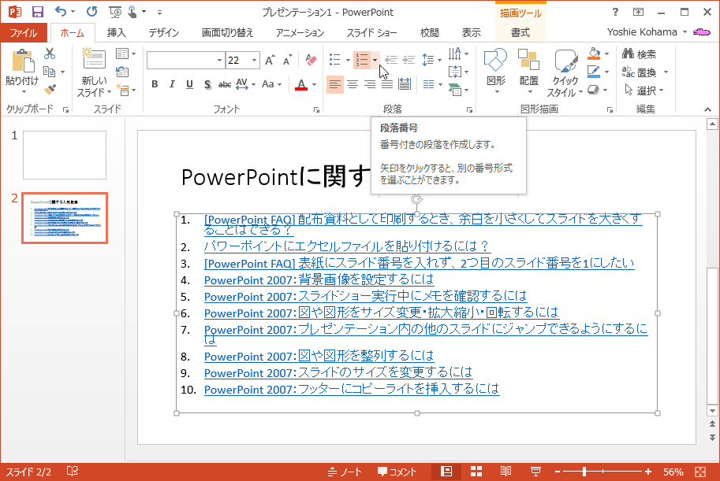Insert a new slide with 新しいスライド icon
Image resolution: width=720 pixels, height=481 pixels.
[94, 59]
